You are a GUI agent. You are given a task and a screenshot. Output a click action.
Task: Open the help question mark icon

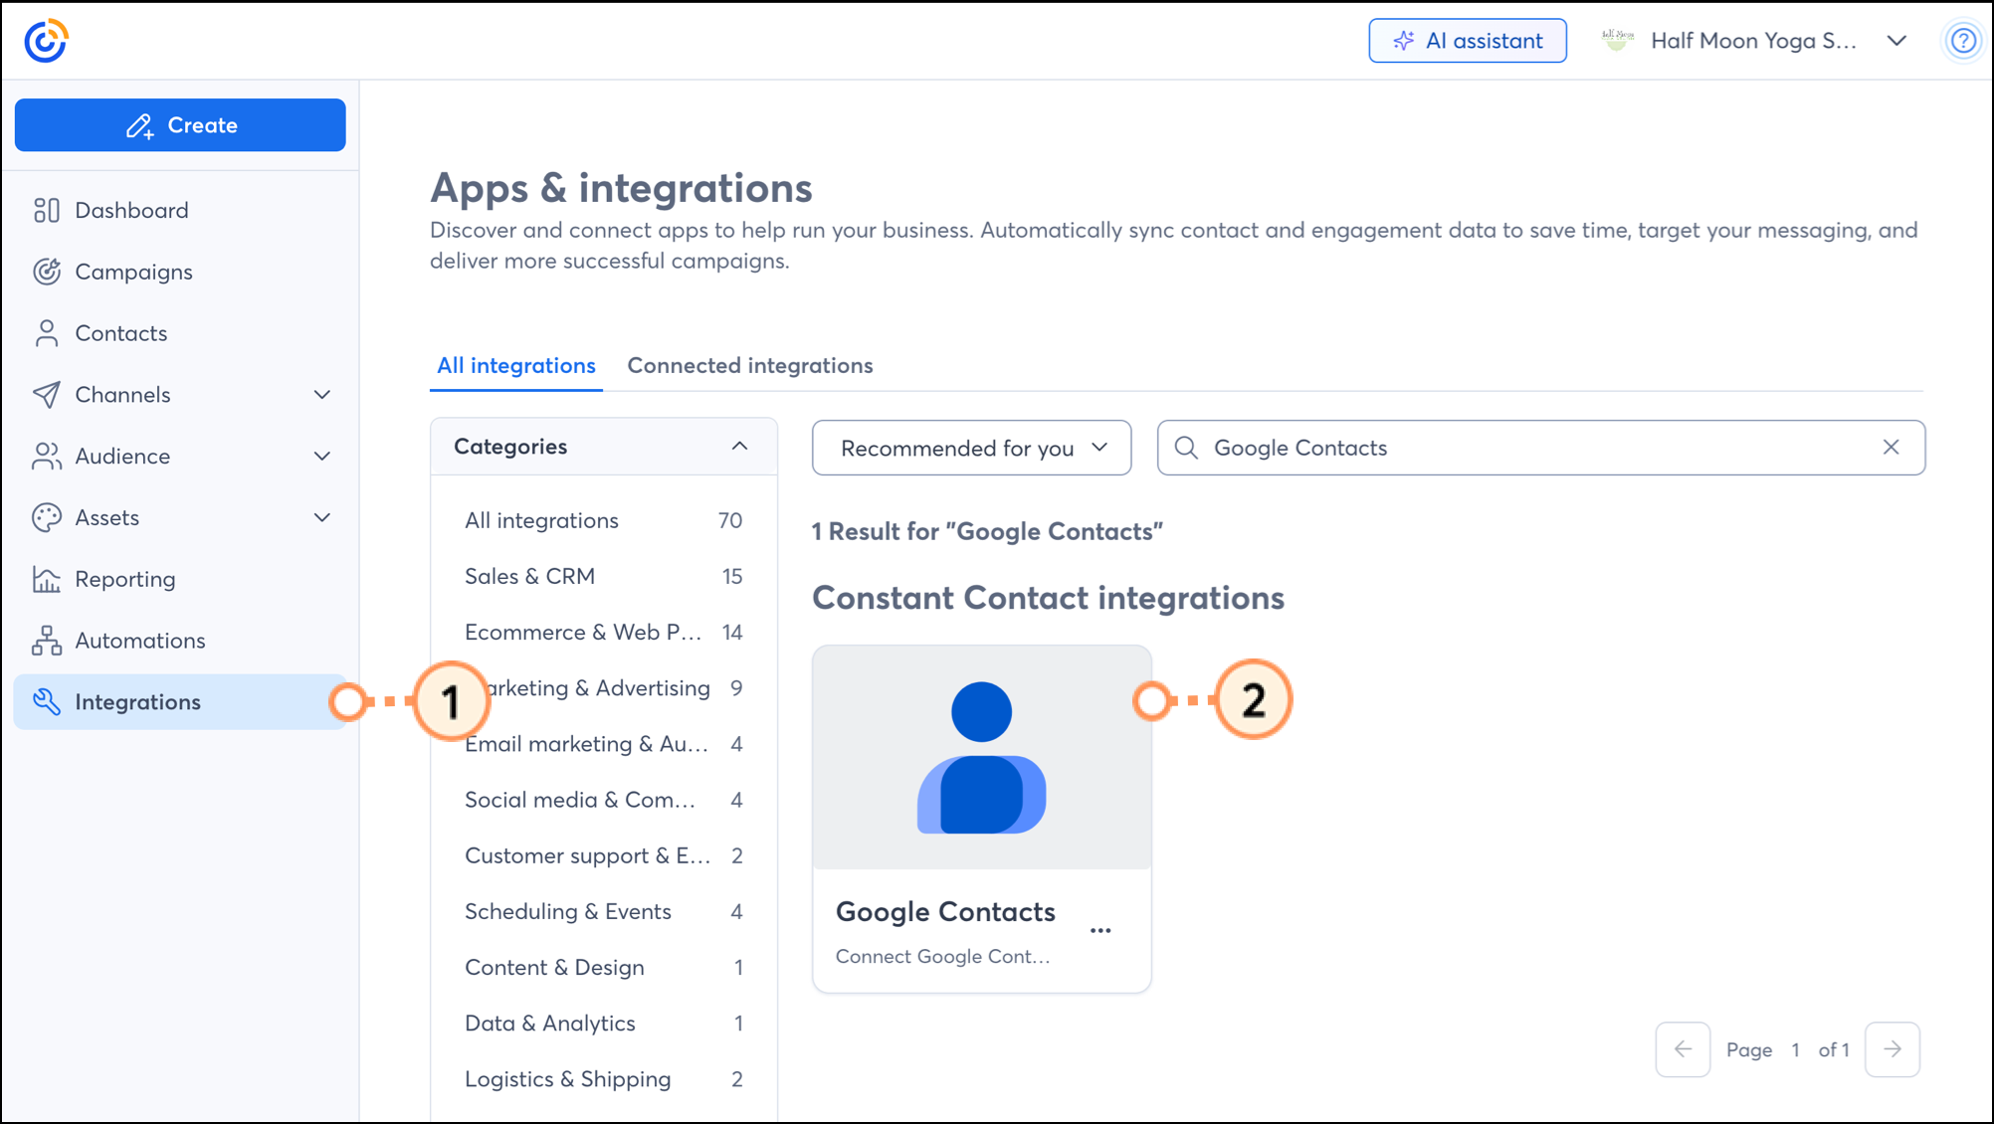pos(1962,41)
